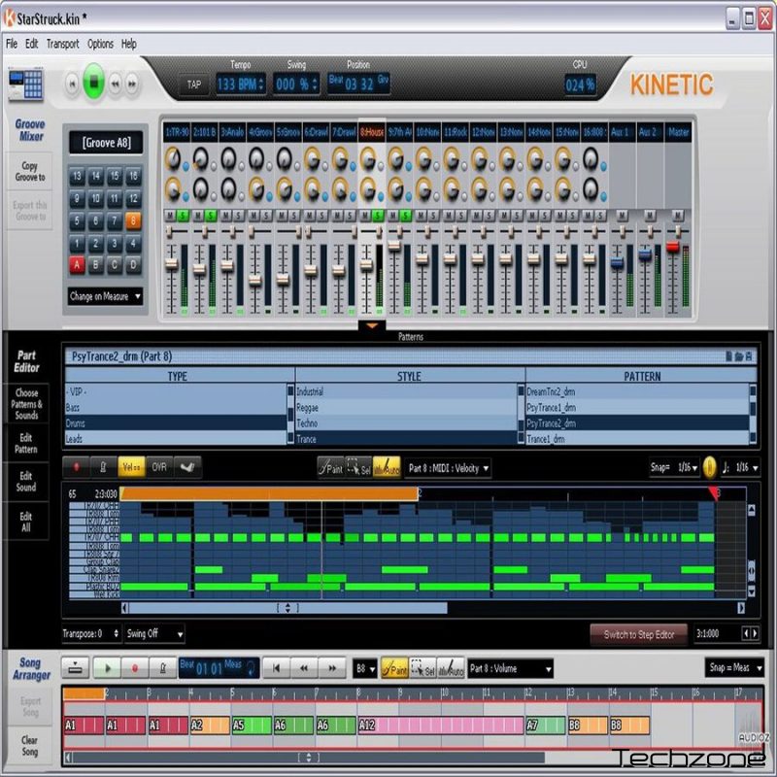Screen dimensions: 777x777
Task: Click Choose Patterns & Sounds tab
Action: pyautogui.click(x=26, y=404)
